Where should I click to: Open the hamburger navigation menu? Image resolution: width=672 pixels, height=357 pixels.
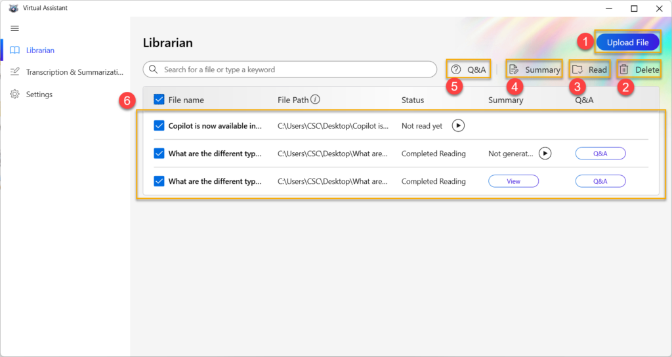pyautogui.click(x=14, y=28)
